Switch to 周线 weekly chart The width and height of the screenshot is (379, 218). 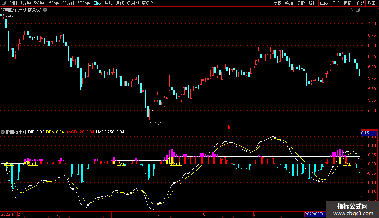(109, 3)
